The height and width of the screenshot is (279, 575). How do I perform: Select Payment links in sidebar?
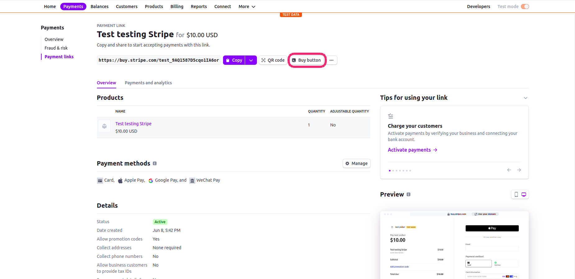[x=59, y=57]
